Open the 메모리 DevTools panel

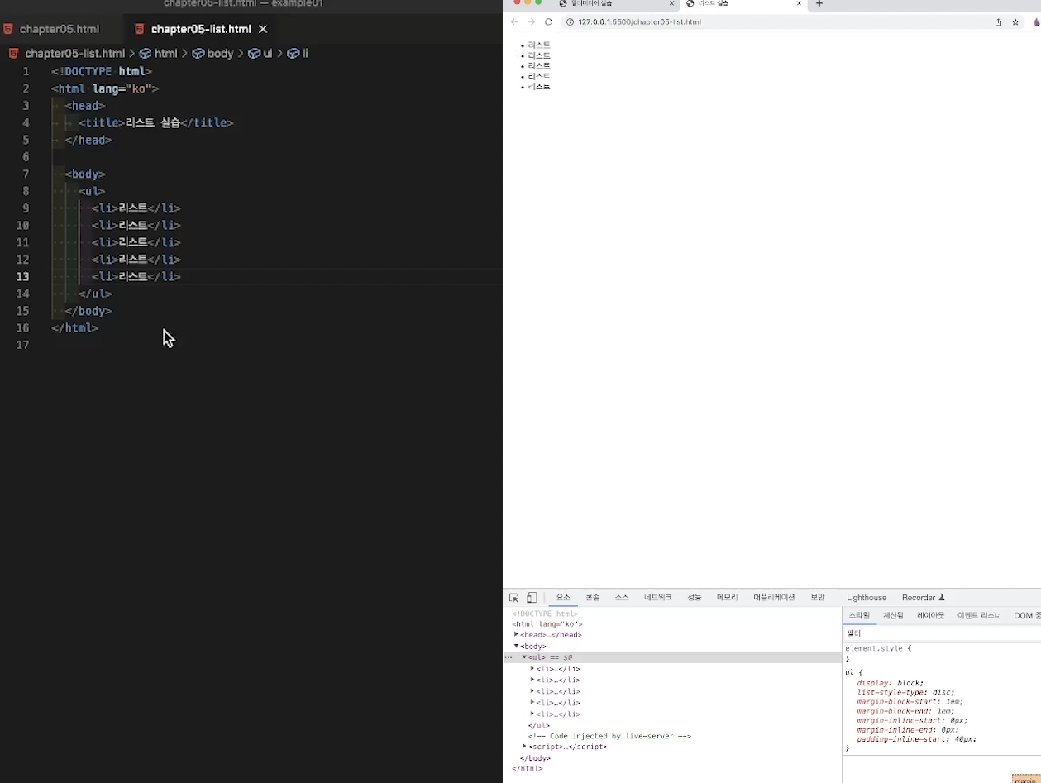pos(727,597)
